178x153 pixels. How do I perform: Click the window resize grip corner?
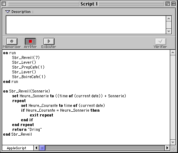173,148
